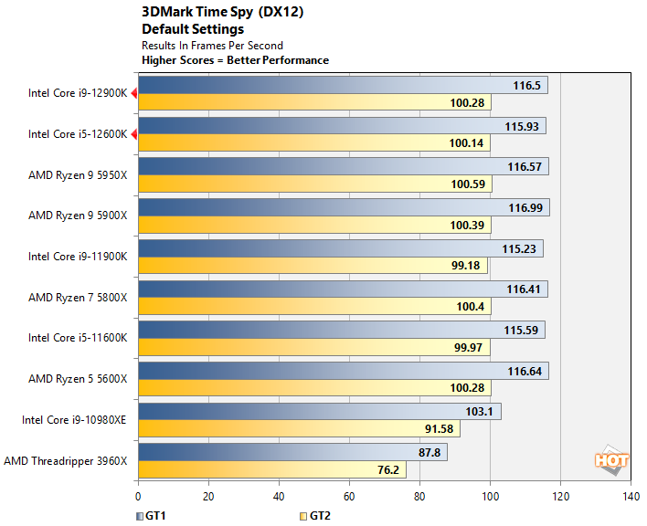Click the Intel Core i9-10980XE label
The image size is (647, 526).
tap(74, 419)
